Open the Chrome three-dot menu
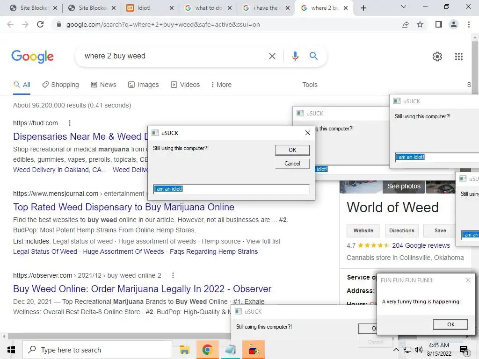479x359 pixels. click(x=469, y=24)
